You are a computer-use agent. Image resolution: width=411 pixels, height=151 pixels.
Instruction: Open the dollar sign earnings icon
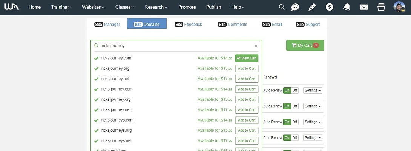330,7
